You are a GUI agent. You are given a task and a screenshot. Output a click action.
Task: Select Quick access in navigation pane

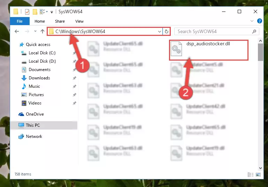click(x=35, y=45)
